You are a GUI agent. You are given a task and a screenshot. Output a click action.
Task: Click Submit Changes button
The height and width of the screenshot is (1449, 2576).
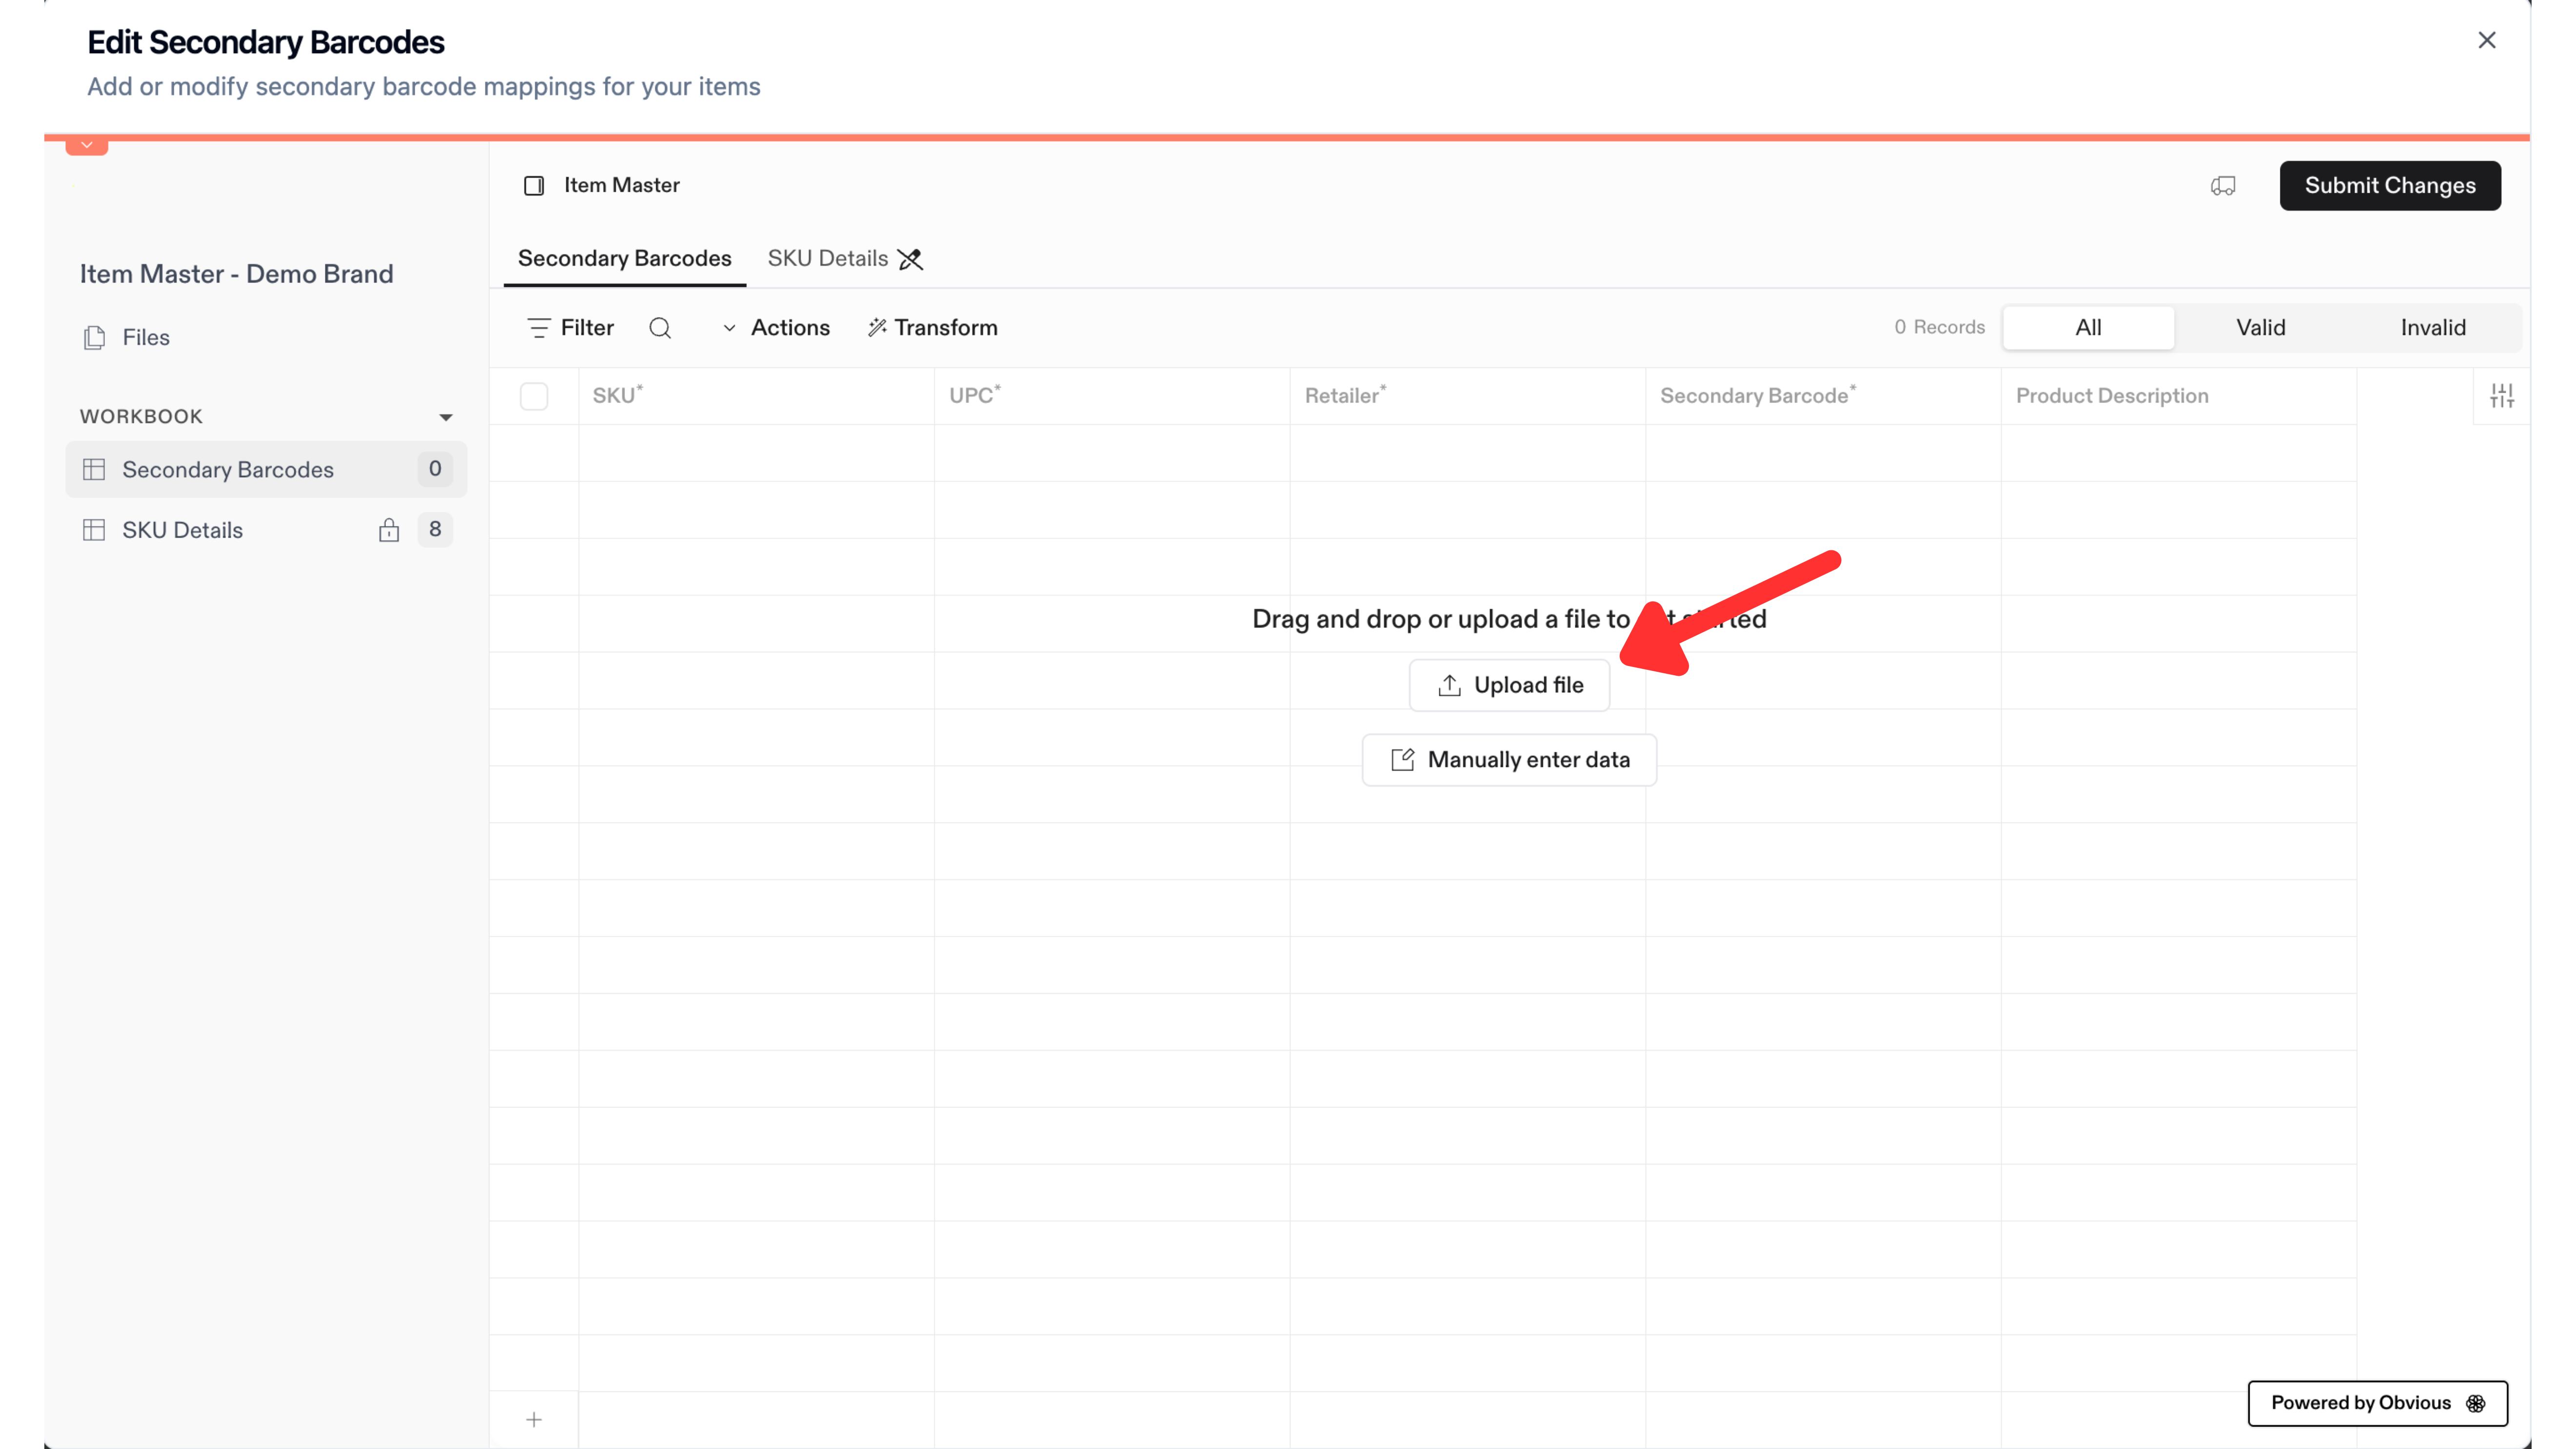tap(2390, 186)
